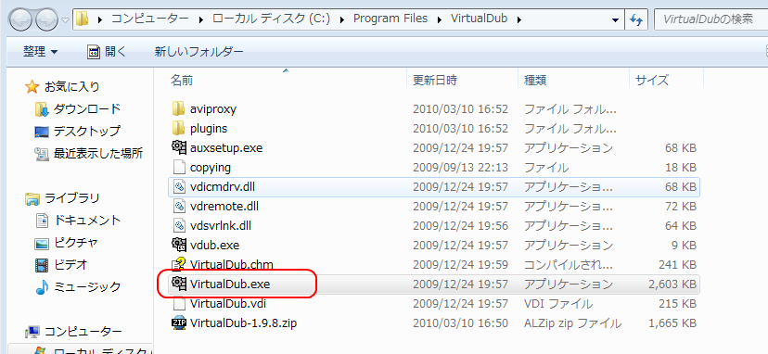Click the 2,603 KB size cell
Screen dimensions: 768x354
pos(672,284)
